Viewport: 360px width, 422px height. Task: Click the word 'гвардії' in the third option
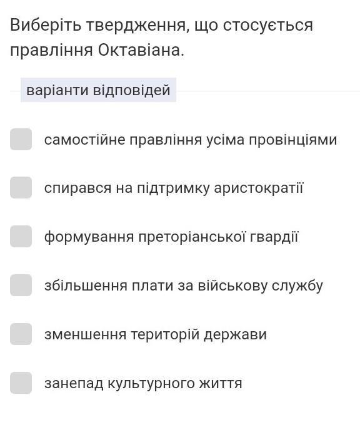274,237
